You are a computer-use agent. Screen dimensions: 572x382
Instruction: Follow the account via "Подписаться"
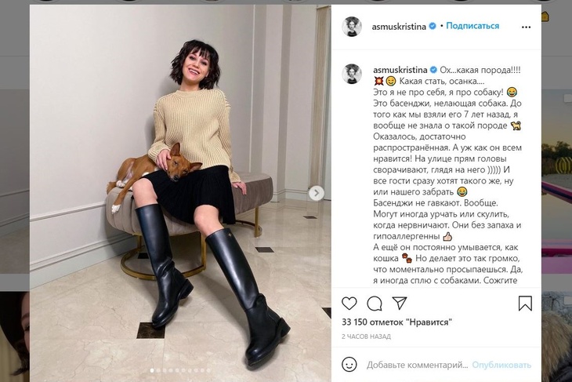(x=472, y=26)
